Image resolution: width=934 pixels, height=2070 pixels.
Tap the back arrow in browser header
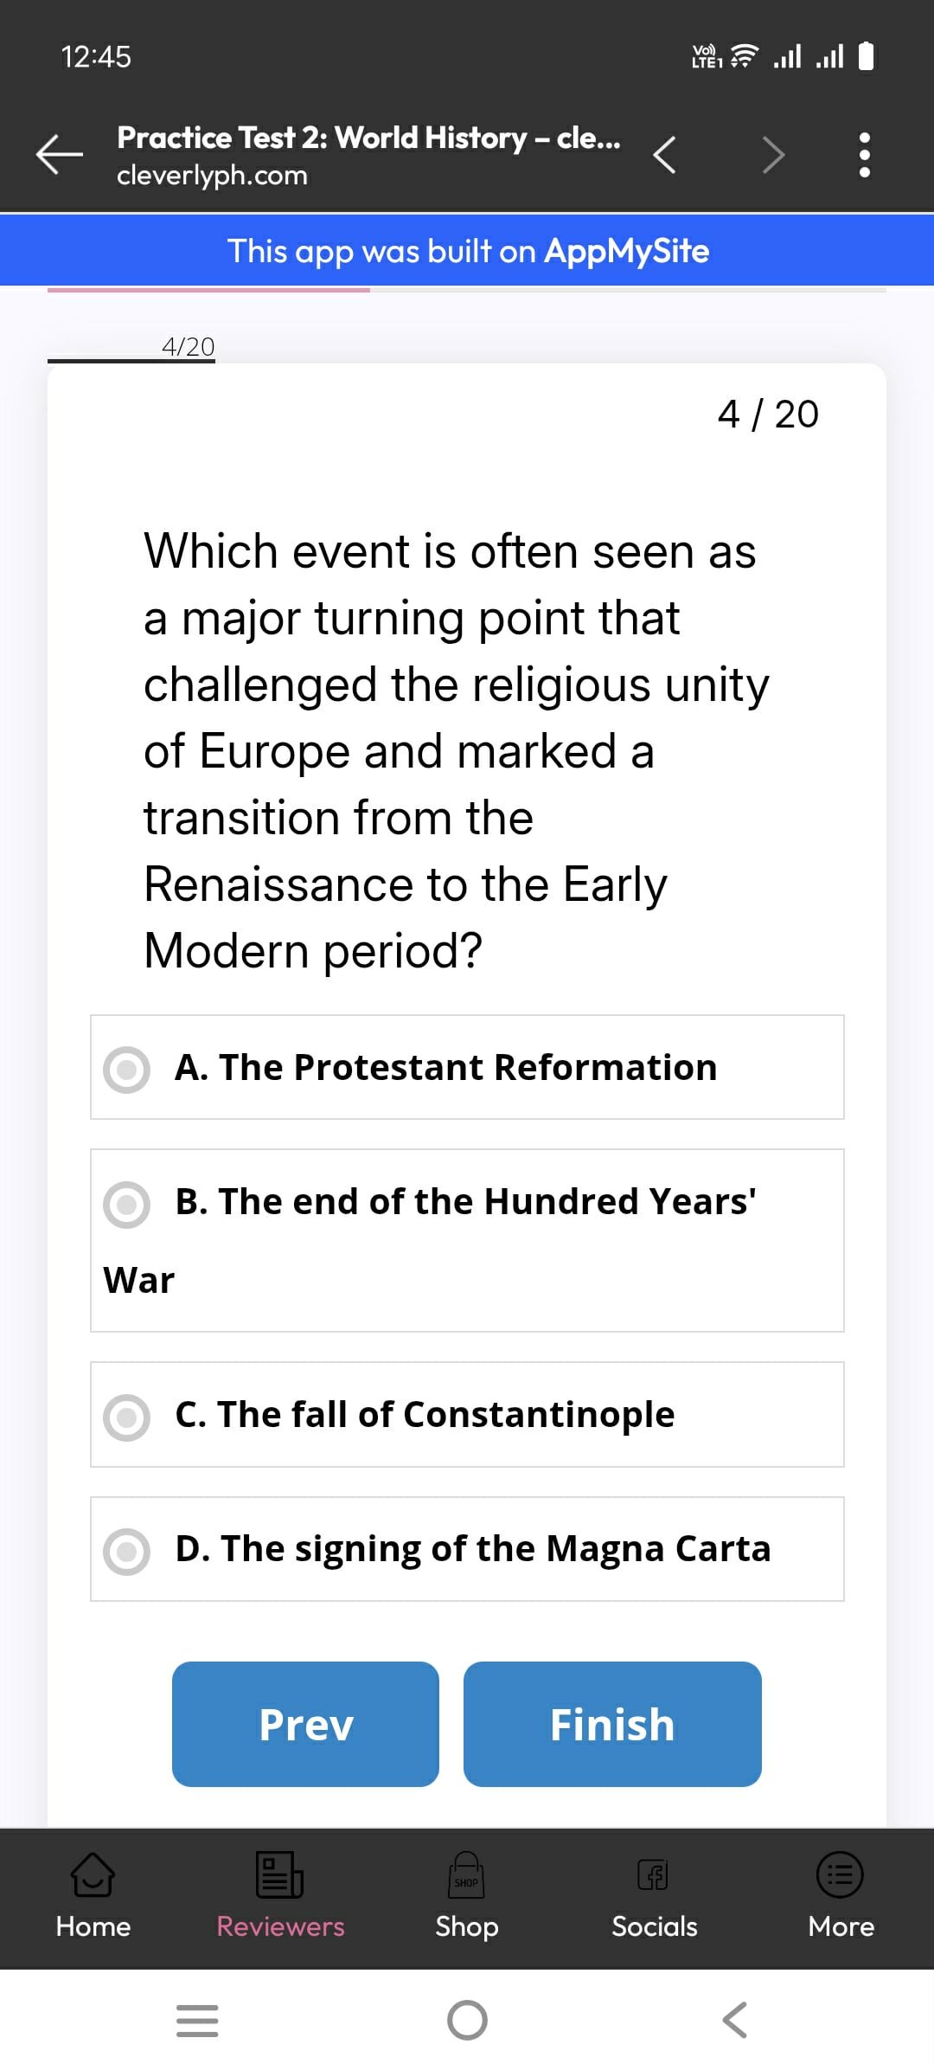pos(59,155)
